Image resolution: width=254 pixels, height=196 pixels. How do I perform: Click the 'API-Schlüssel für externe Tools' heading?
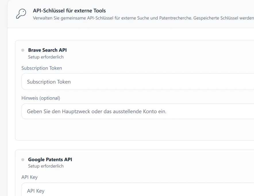pos(69,11)
